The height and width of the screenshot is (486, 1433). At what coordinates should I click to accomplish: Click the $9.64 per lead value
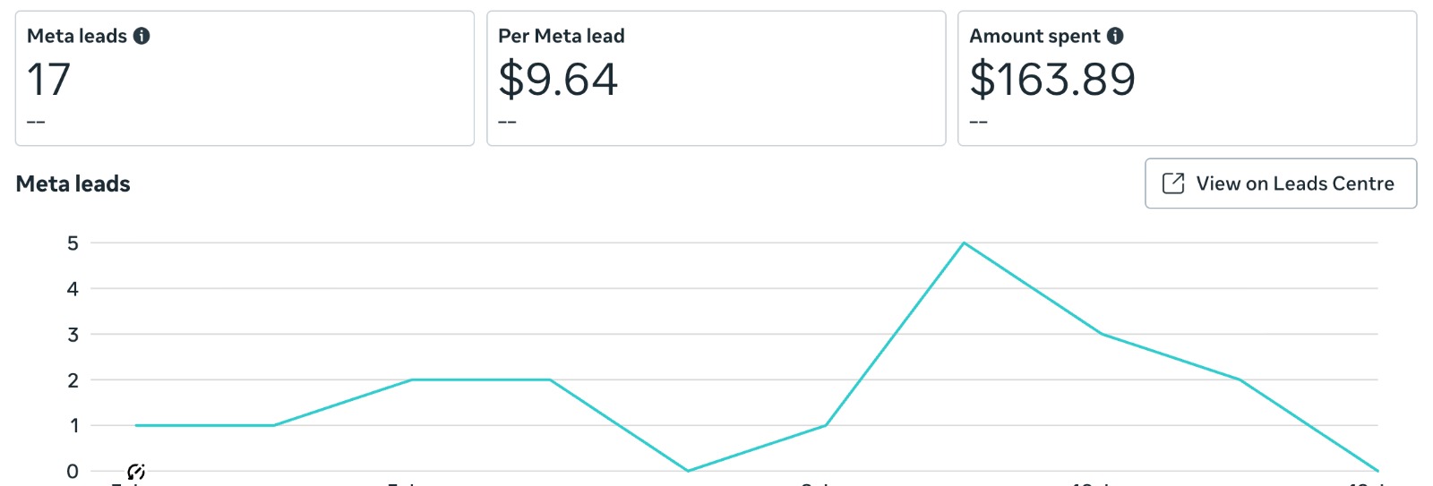pyautogui.click(x=558, y=79)
